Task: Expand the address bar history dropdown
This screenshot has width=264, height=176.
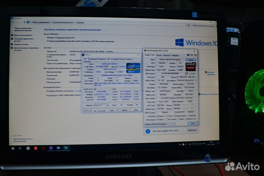Action: (186, 25)
